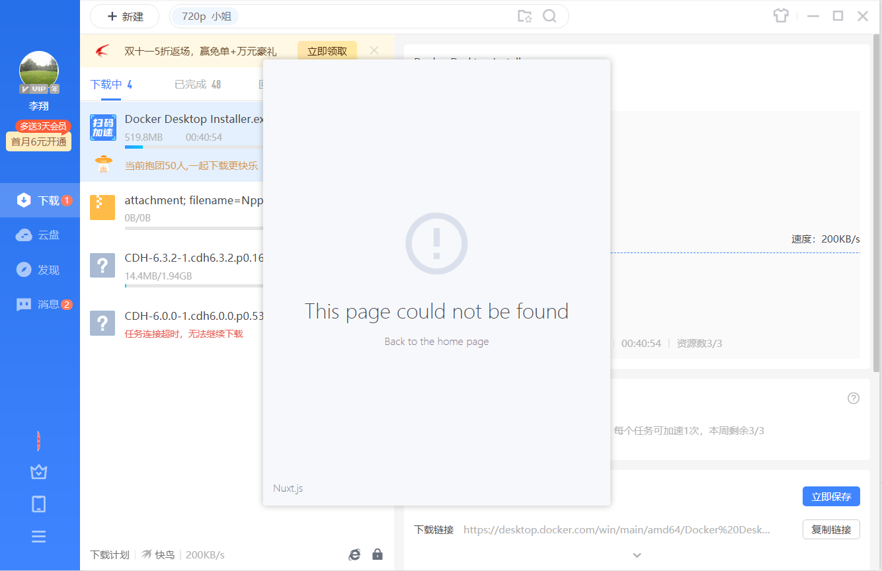Click the lock icon in bottom bar
Image resolution: width=882 pixels, height=571 pixels.
point(378,554)
